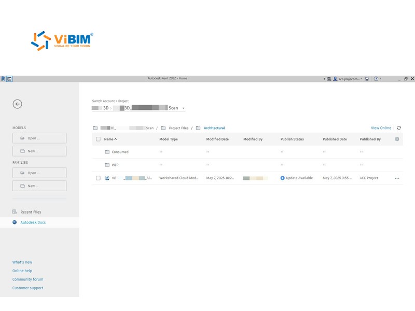The image size is (415, 311).
Task: Open the Consumed folder
Action: (x=120, y=152)
